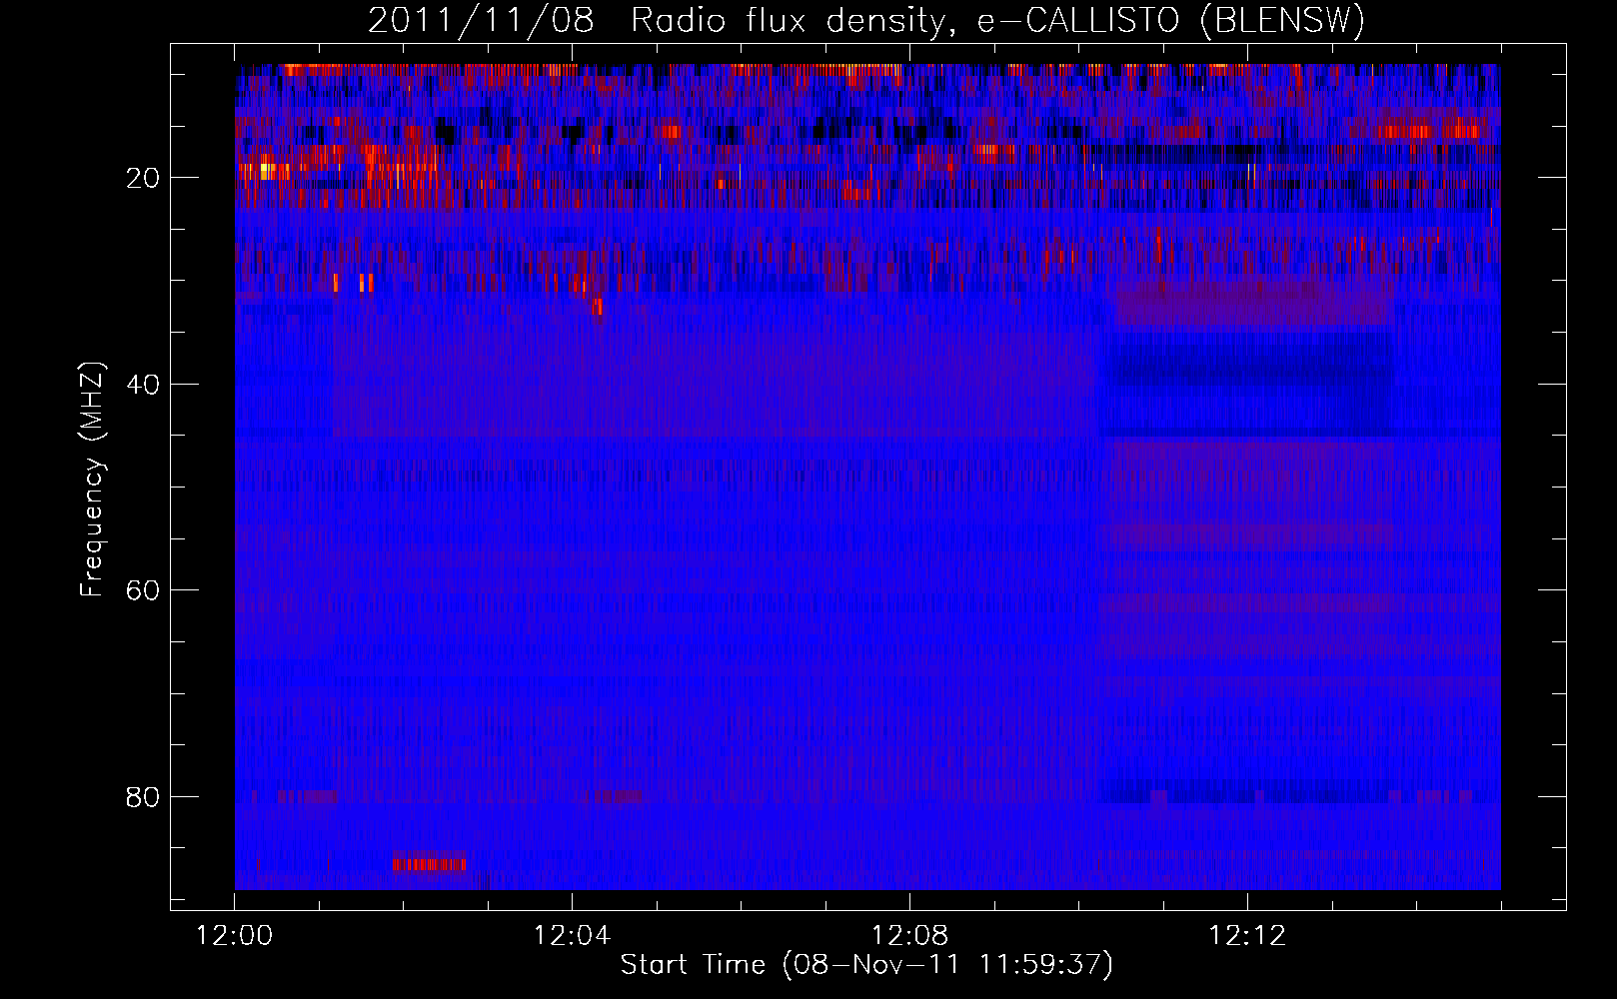Click the '12:08' time tick label
The width and height of the screenshot is (1617, 999).
point(909,936)
